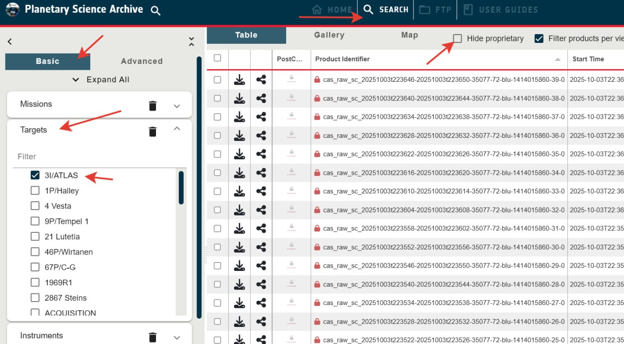The height and width of the screenshot is (344, 624).
Task: Click the search magnifier beside Planetary Science Archive
Action: (x=156, y=10)
